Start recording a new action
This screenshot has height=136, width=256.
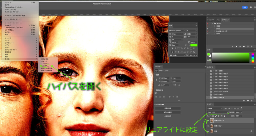point(236,46)
